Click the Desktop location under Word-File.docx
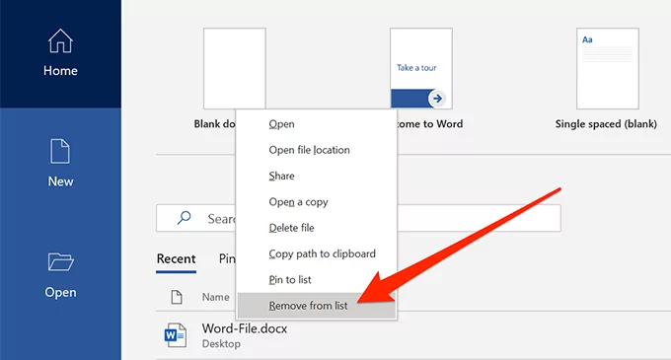Viewport: 671px width, 360px height. pos(221,344)
